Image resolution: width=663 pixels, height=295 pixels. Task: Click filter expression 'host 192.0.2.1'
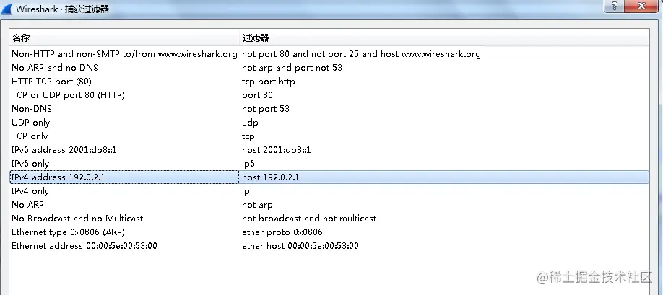271,177
